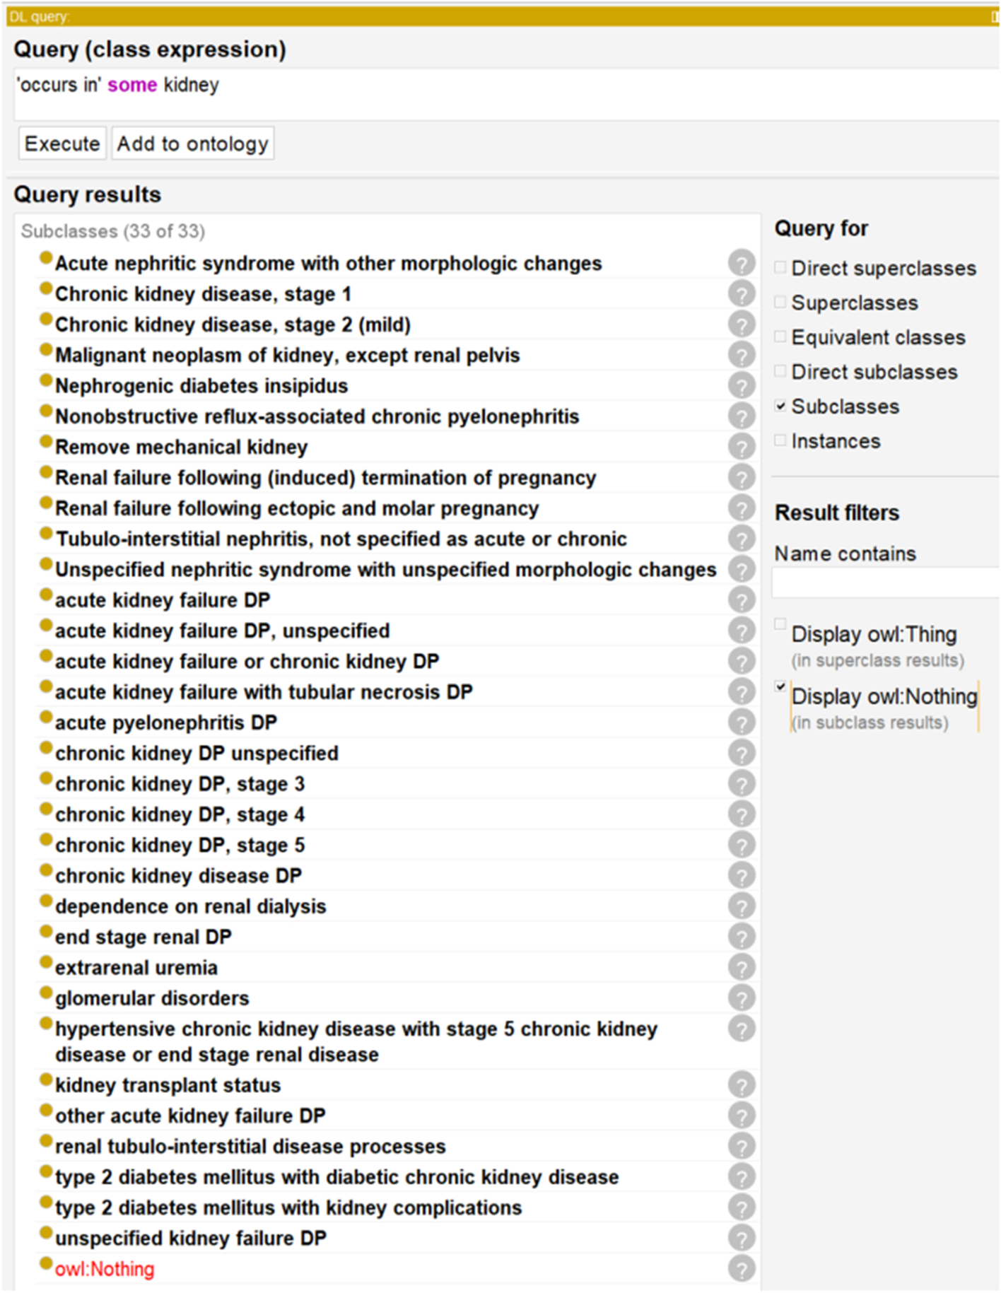Click question mark for Malignant neoplasm of kidney
The image size is (1001, 1293).
pos(742,355)
